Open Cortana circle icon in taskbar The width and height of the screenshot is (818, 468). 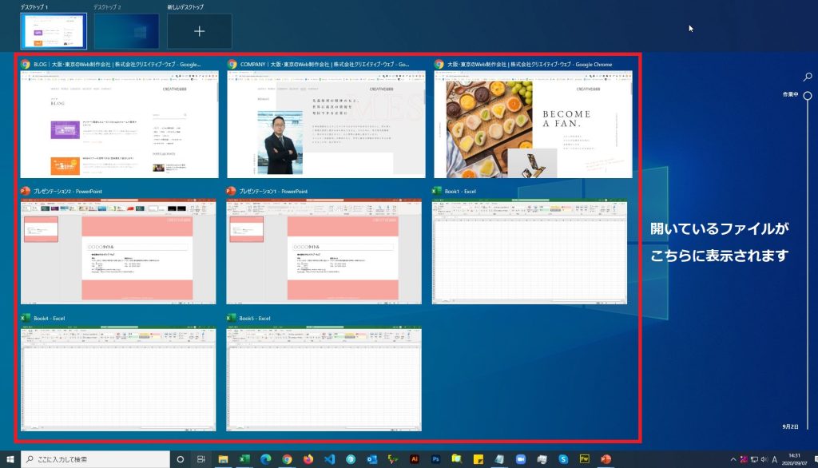pyautogui.click(x=181, y=459)
